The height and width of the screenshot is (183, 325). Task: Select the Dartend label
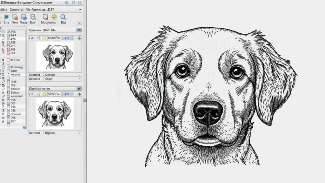pos(34,133)
